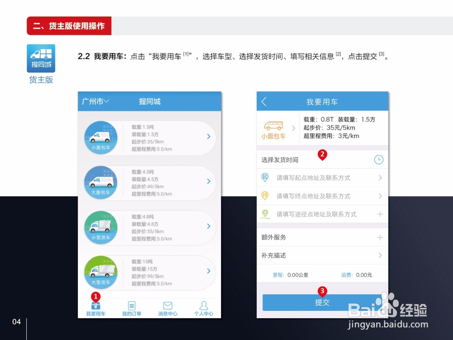The width and height of the screenshot is (453, 340).
Task: Tap the blue 起 start pin icon
Action: pos(265,177)
